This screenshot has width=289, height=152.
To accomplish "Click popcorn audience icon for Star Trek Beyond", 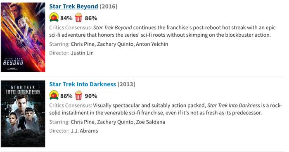I will click(78, 17).
